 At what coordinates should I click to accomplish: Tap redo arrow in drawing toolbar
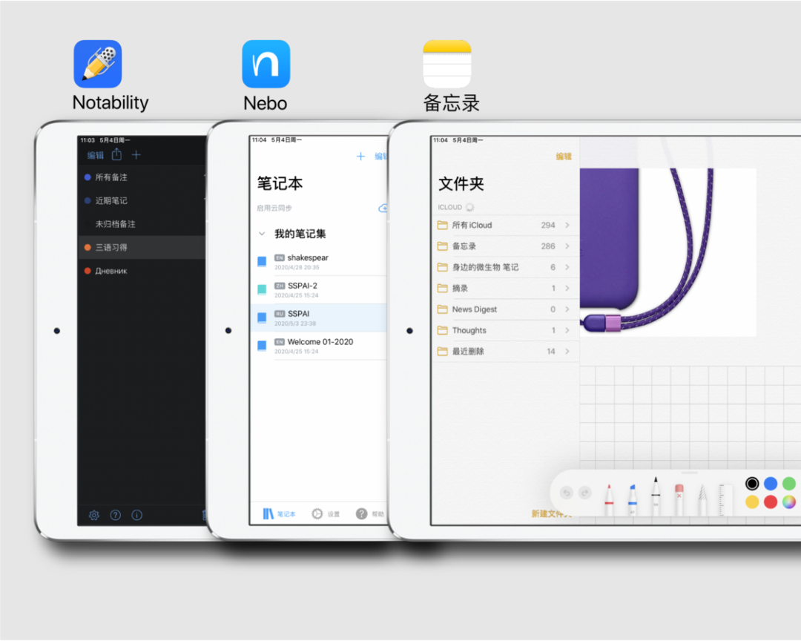(585, 493)
